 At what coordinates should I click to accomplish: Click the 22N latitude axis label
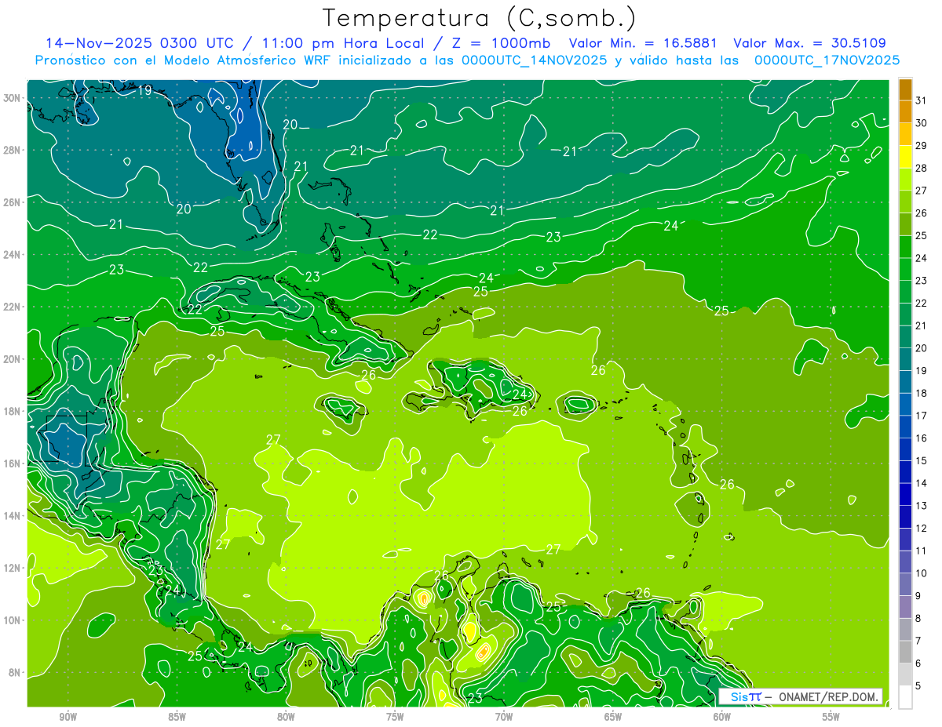click(13, 307)
